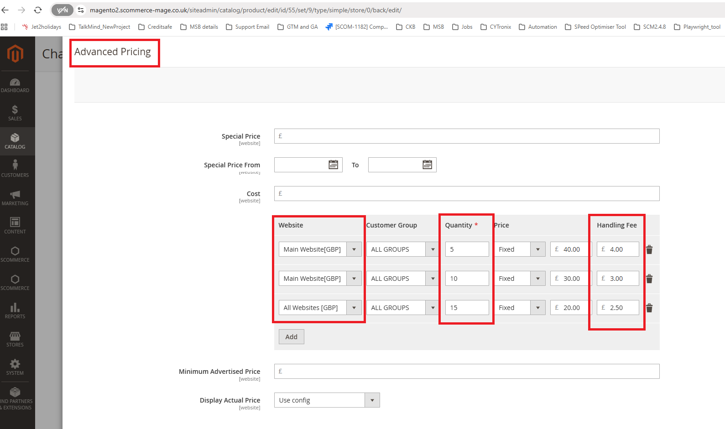Open the Customers sidebar menu
Image resolution: width=725 pixels, height=429 pixels.
[15, 169]
